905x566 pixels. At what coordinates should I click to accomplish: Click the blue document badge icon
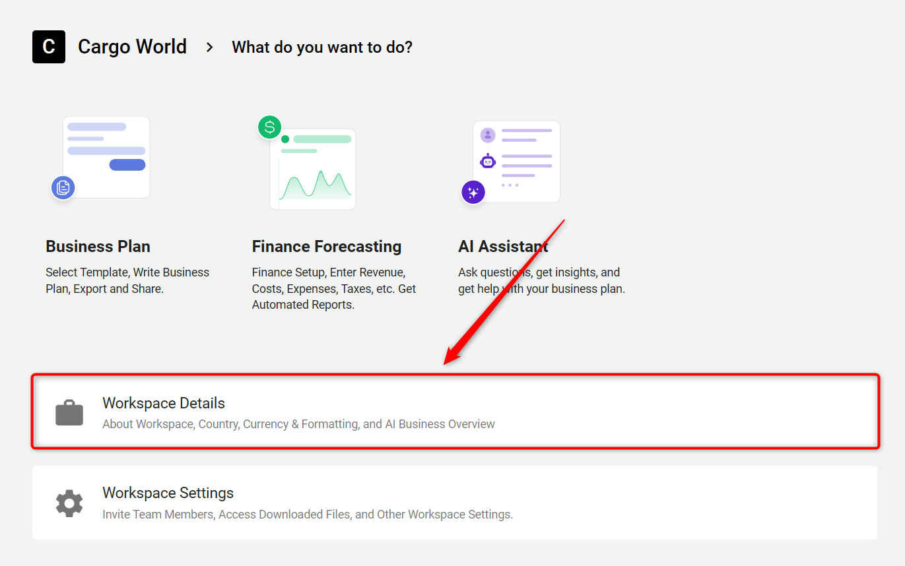point(63,188)
